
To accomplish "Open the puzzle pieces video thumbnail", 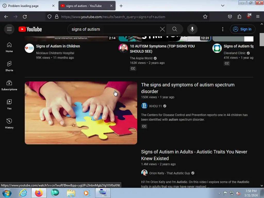I will click(81, 113).
